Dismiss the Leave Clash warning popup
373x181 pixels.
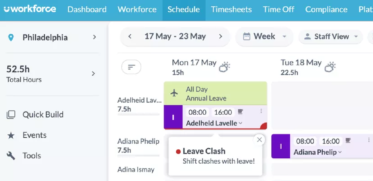[260, 140]
